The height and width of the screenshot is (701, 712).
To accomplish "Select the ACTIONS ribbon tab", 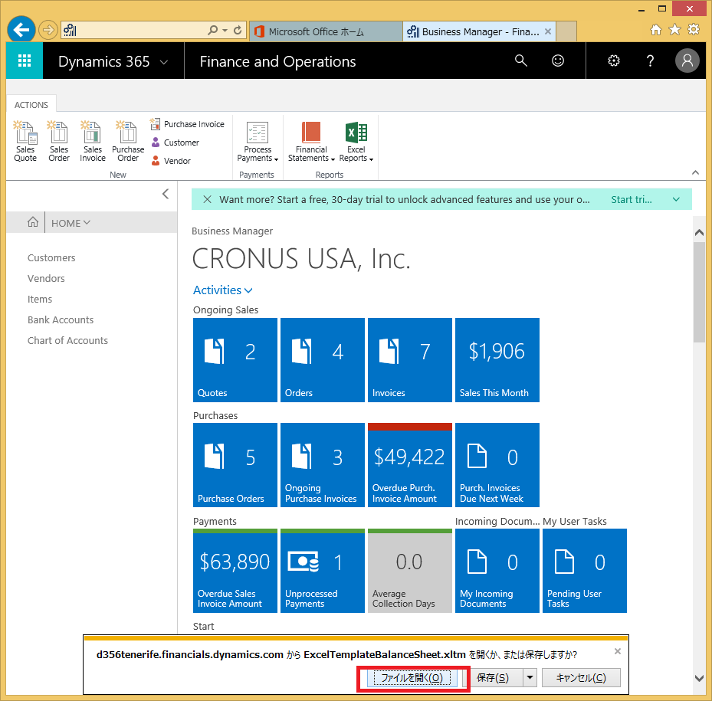I will [31, 105].
